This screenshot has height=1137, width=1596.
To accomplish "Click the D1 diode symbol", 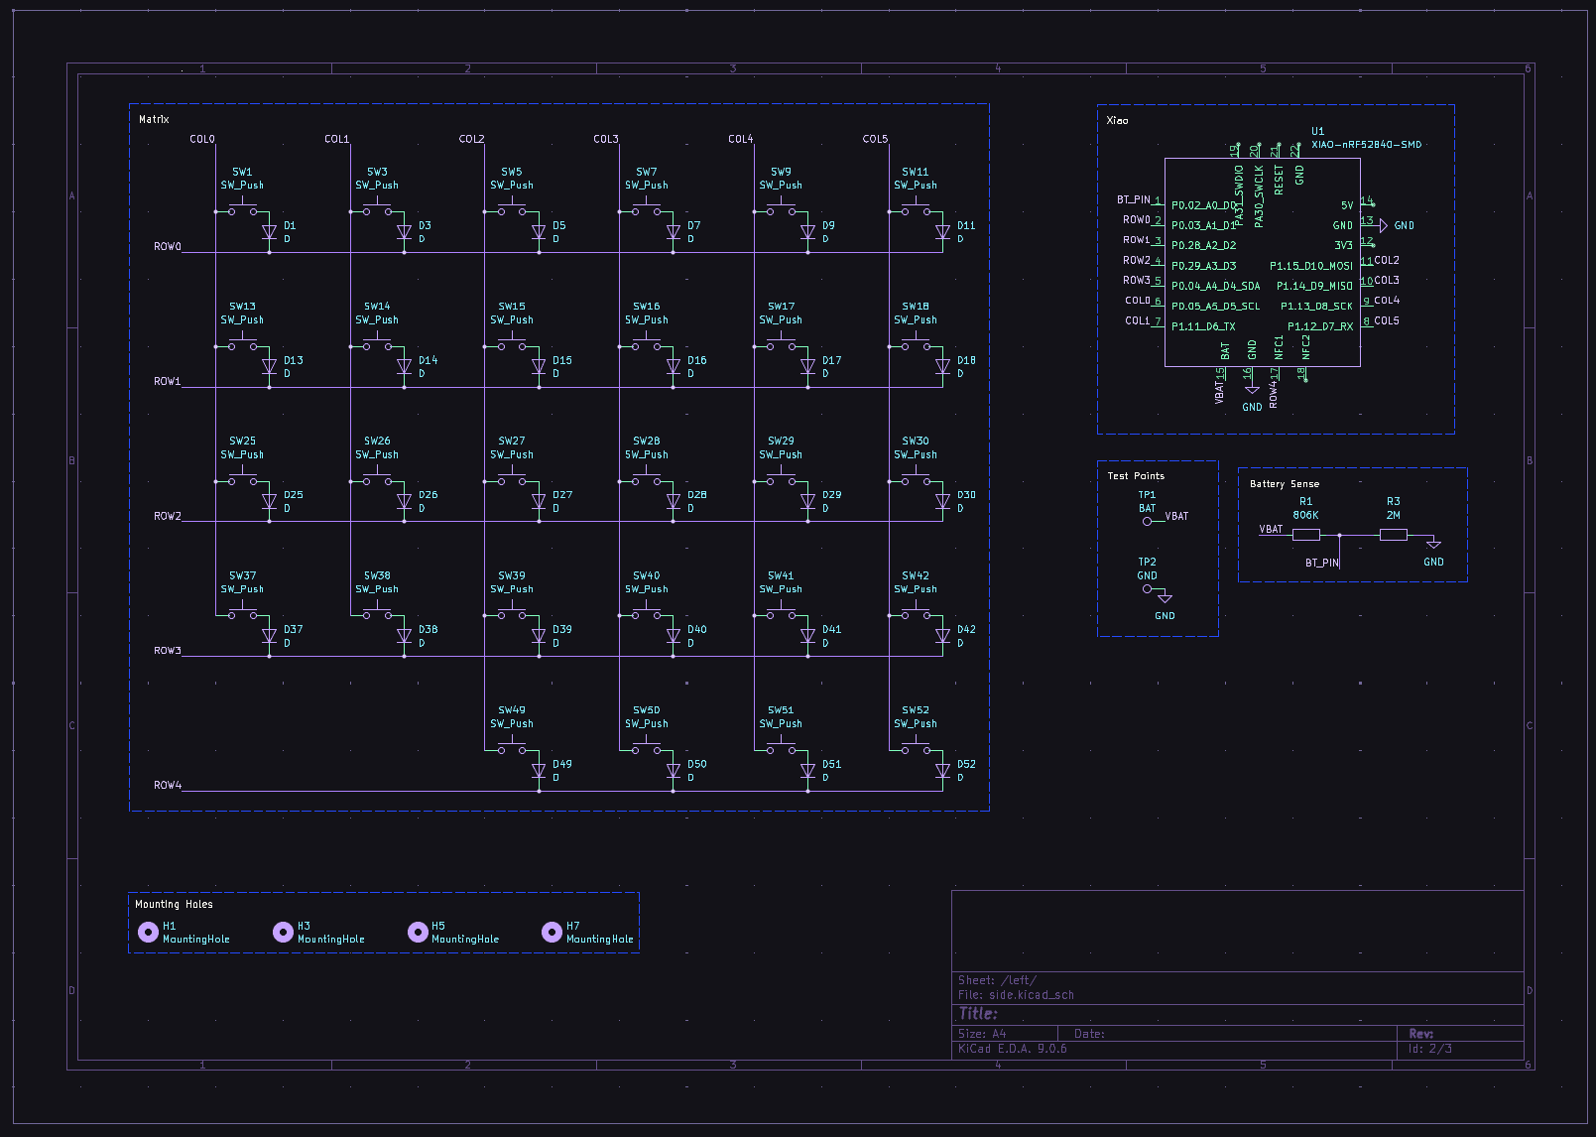I will (x=269, y=232).
